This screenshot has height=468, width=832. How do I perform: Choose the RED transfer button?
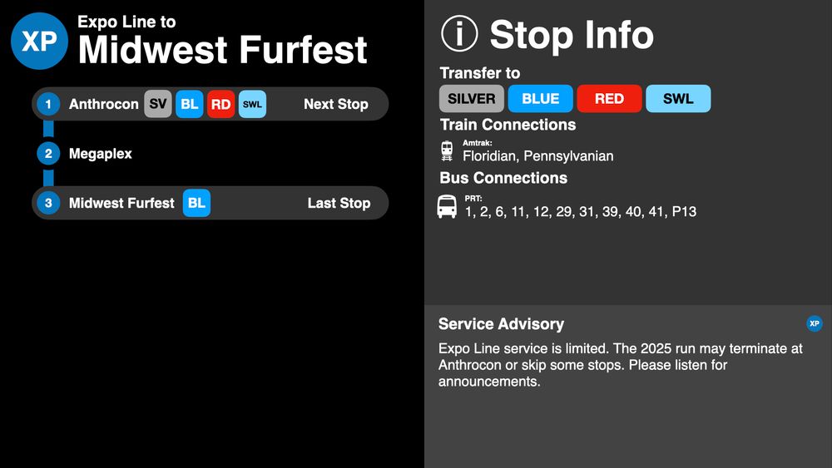[610, 99]
